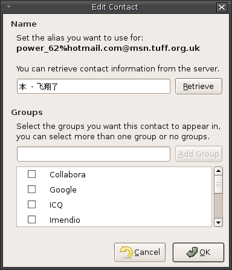232x270 pixels.
Task: Select the Collabora group row label
Action: pos(68,174)
